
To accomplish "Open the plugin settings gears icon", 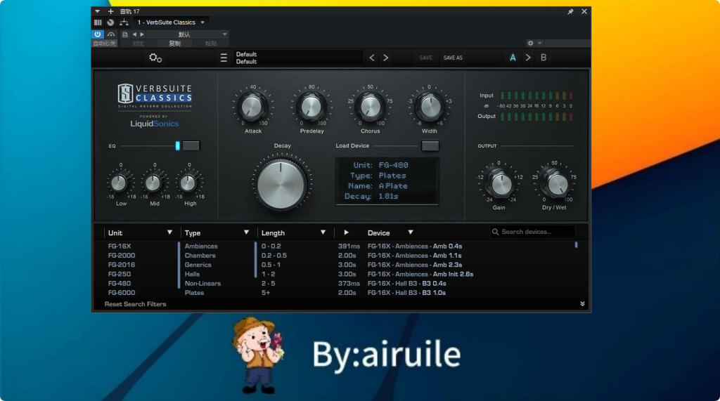I will [x=155, y=58].
